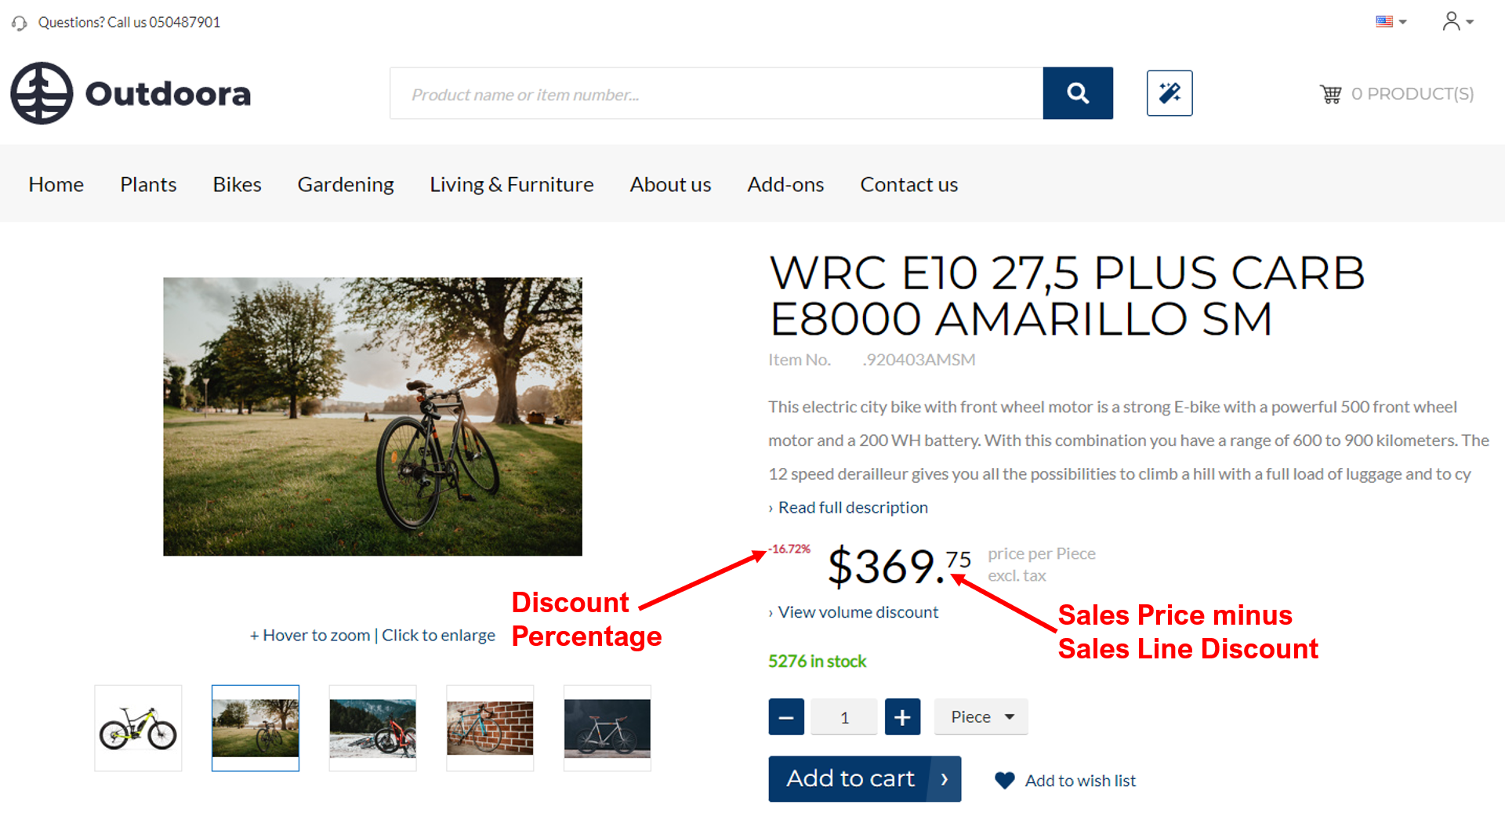Open the Bikes menu

click(237, 184)
